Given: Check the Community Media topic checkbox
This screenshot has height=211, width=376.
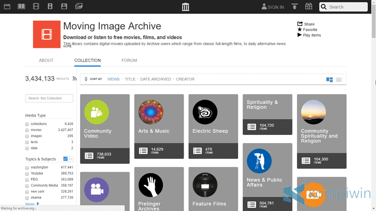Looking at the screenshot, I should (27, 185).
